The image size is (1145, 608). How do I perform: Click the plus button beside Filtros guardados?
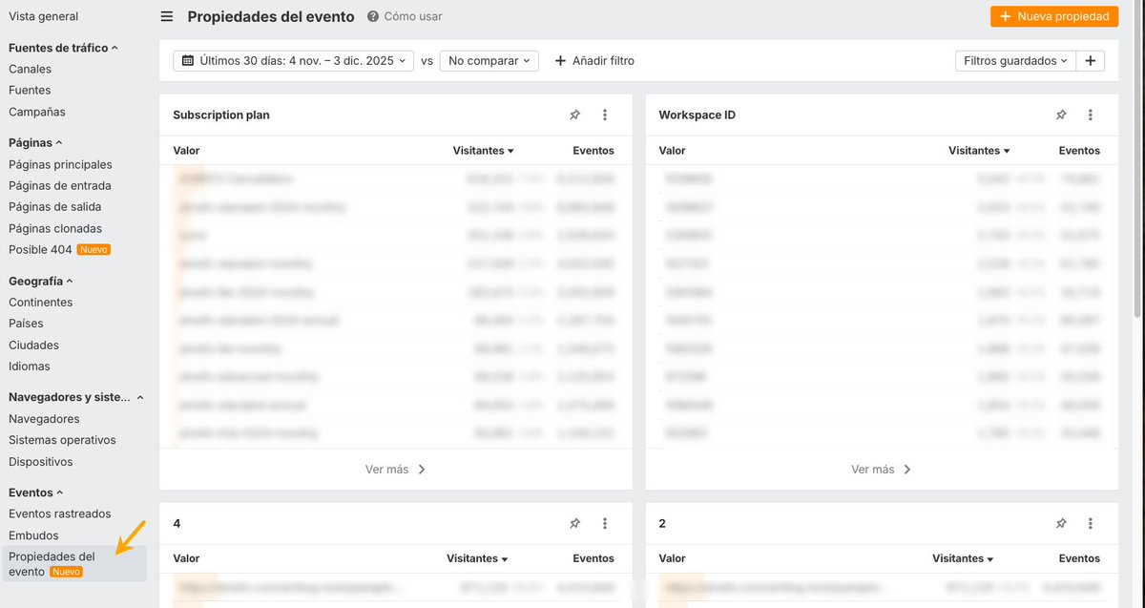1091,60
